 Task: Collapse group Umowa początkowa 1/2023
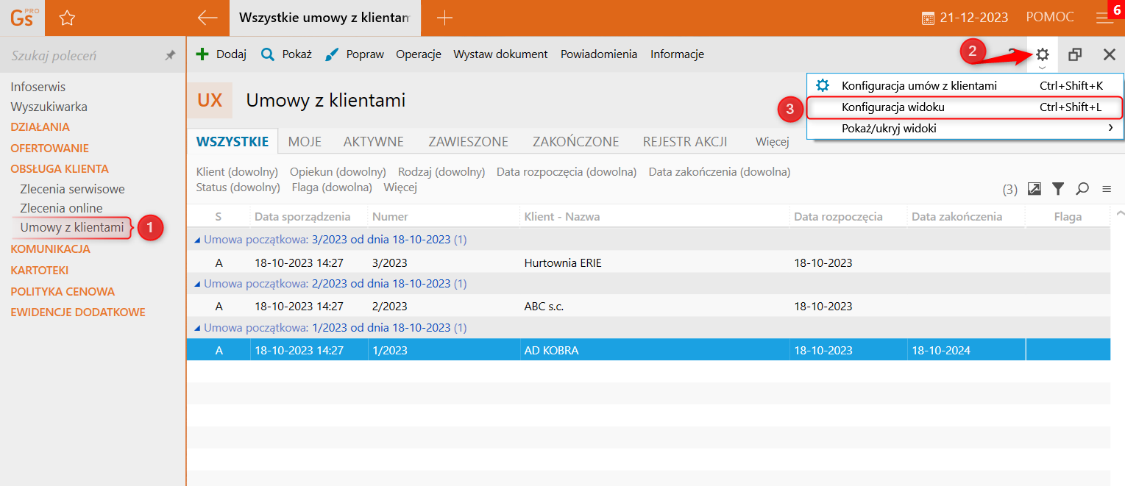click(x=197, y=328)
